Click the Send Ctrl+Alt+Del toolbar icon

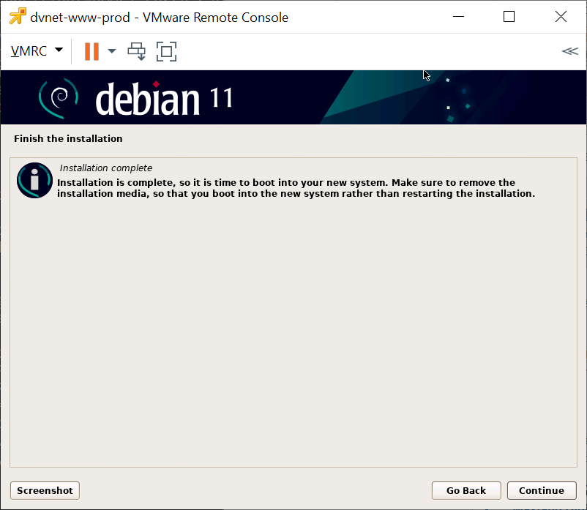click(137, 51)
